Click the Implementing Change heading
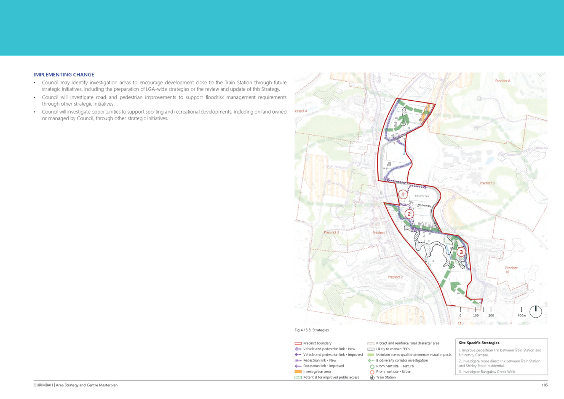564x399 pixels. tap(64, 75)
